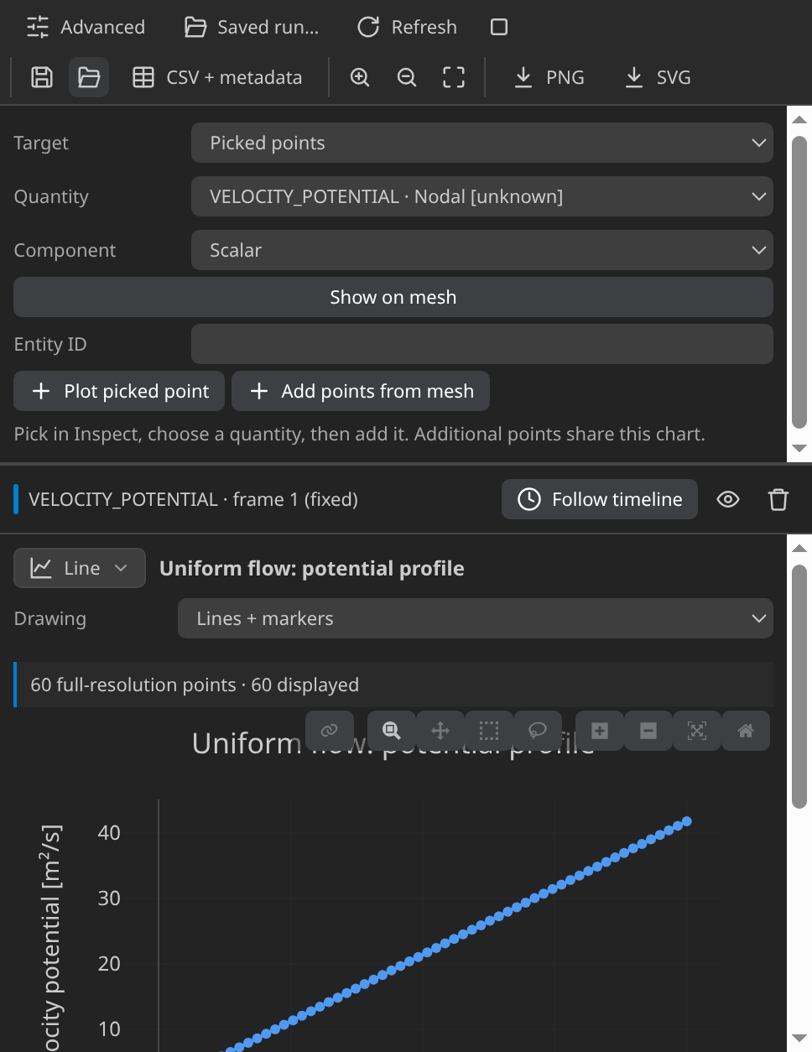
Task: Click the plot zoom out minus icon
Action: click(x=648, y=731)
